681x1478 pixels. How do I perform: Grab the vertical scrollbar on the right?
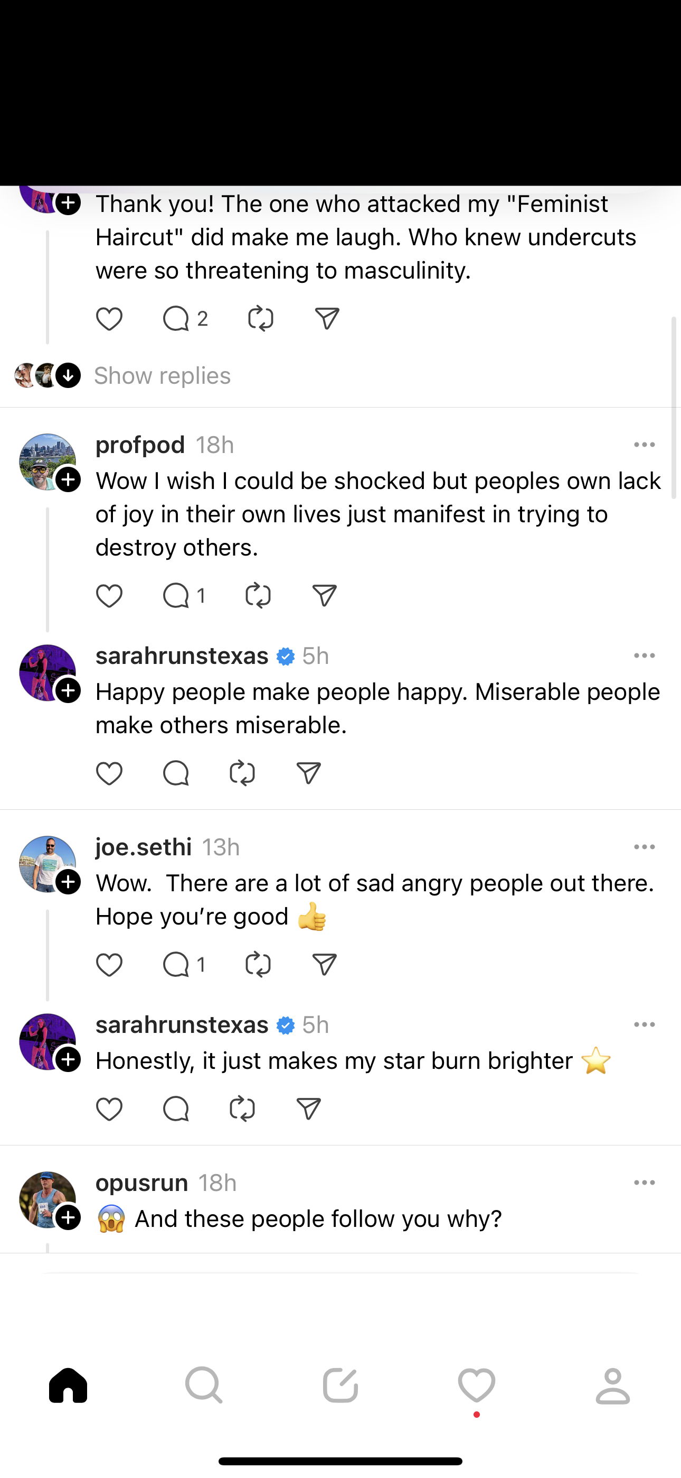coord(674,408)
